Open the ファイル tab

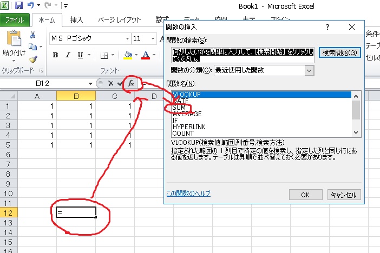coord(14,20)
